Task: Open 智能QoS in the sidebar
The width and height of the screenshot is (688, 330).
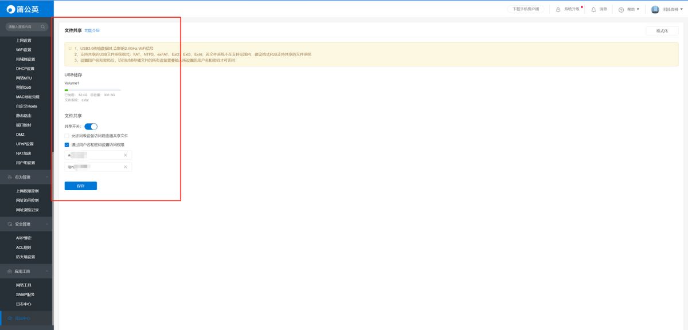Action: (x=24, y=87)
